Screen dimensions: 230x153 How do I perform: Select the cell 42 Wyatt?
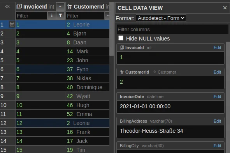coord(88,96)
